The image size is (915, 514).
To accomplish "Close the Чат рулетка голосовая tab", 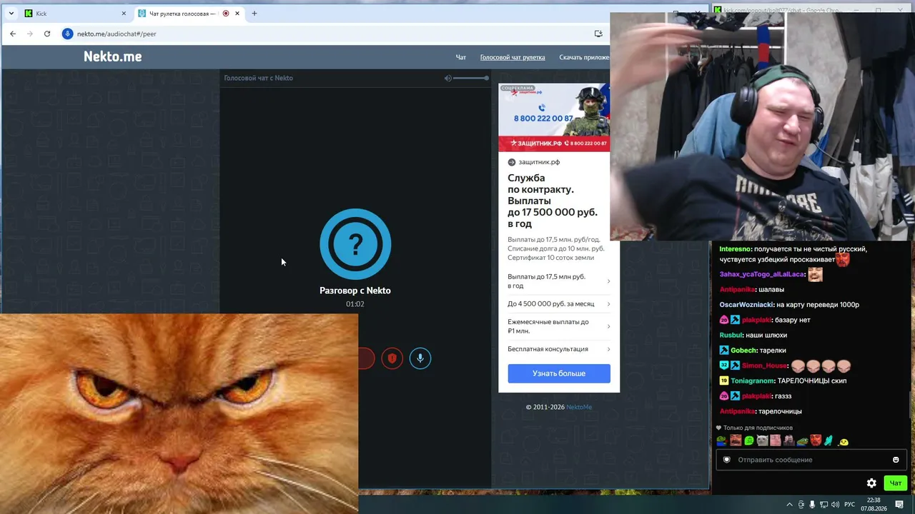I will click(237, 14).
